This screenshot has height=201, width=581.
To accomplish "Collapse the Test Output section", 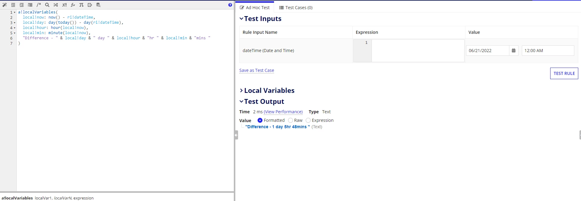I will click(x=241, y=101).
